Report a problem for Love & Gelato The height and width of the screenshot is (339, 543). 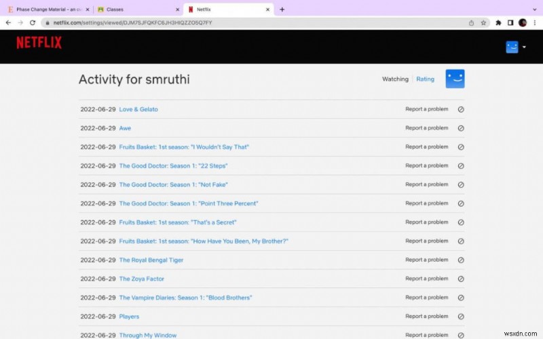(x=427, y=109)
